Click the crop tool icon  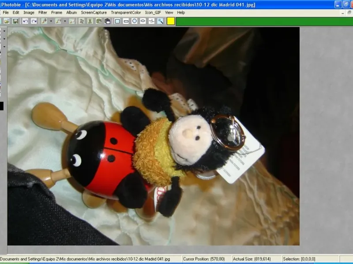(82, 21)
